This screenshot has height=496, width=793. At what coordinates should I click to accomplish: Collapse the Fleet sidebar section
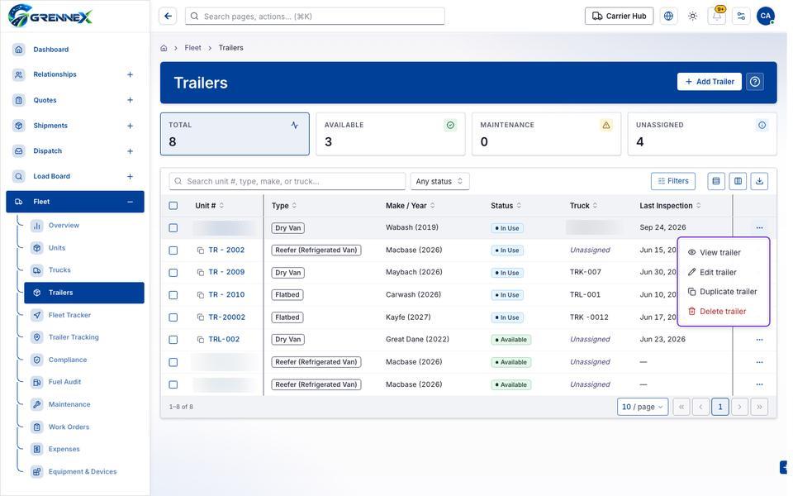click(x=130, y=202)
